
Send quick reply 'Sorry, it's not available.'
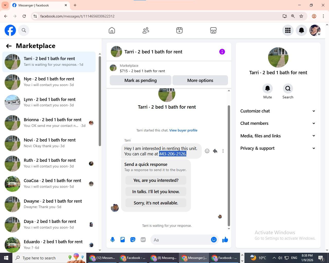pyautogui.click(x=156, y=203)
